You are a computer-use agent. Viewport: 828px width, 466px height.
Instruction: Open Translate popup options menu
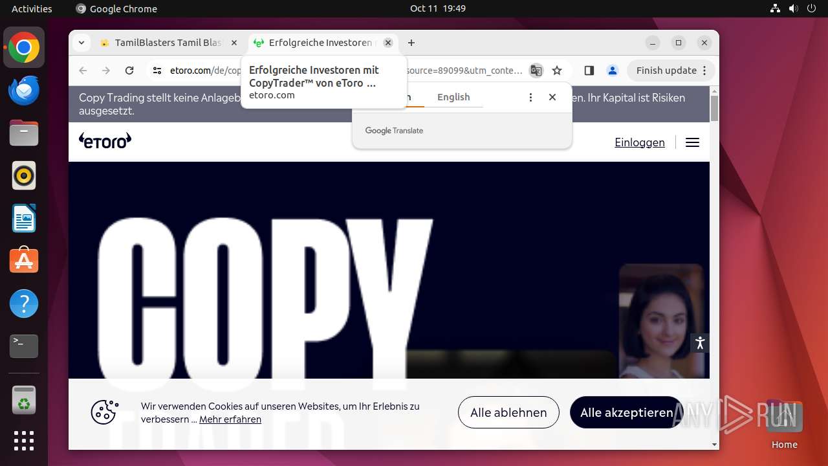(x=530, y=97)
